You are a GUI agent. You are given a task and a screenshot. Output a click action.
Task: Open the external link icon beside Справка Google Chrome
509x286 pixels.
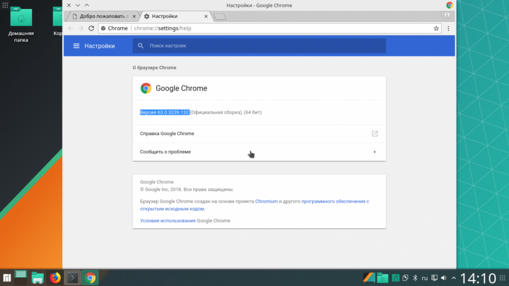tap(375, 134)
